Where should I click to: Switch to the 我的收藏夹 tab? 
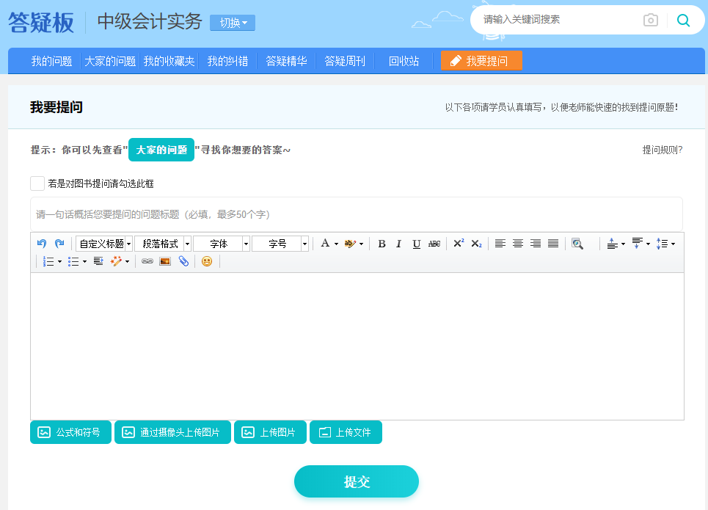(168, 60)
